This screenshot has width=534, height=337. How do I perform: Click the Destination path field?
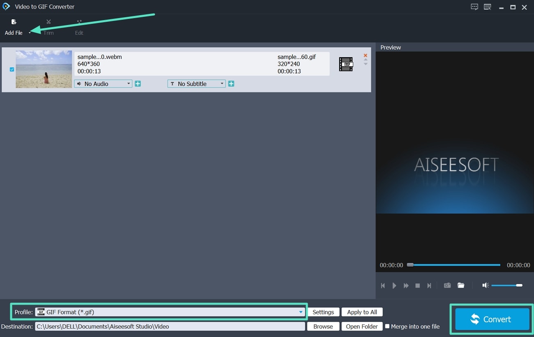170,326
